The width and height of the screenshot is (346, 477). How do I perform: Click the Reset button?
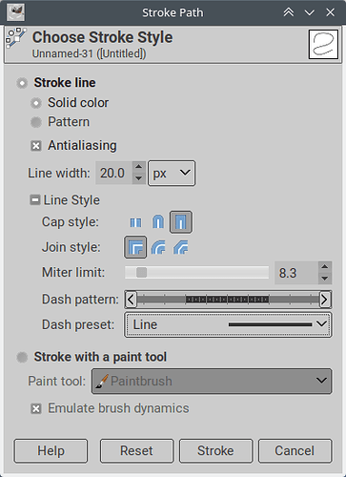[x=136, y=451]
